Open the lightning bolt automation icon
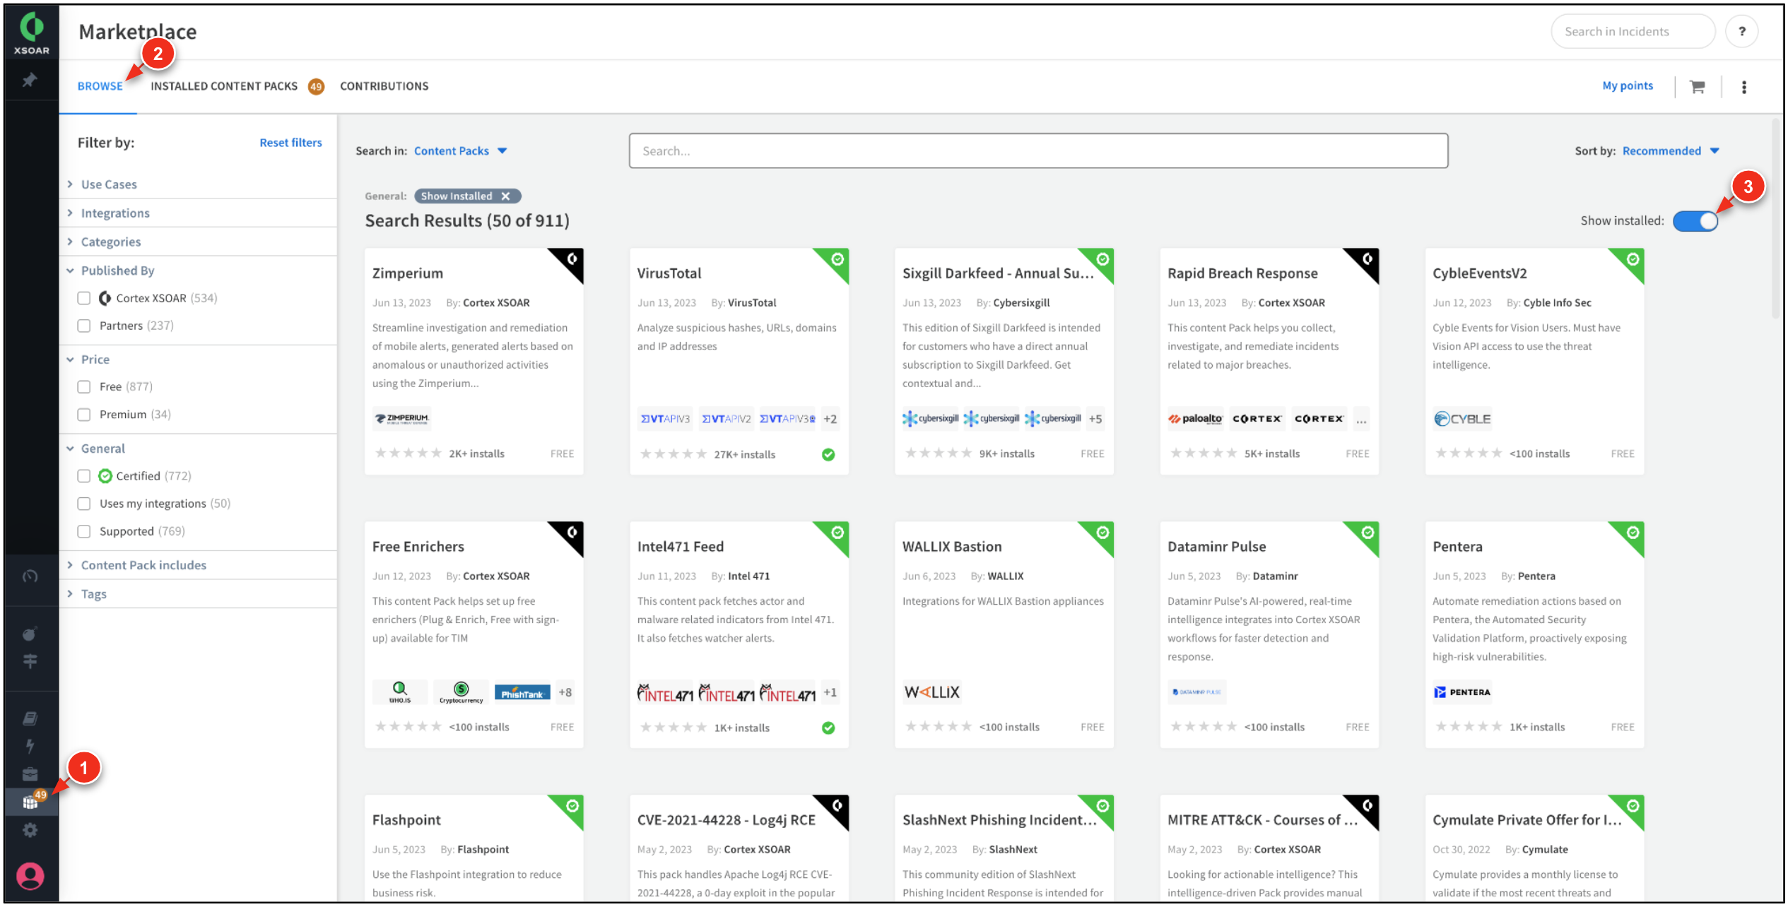The width and height of the screenshot is (1788, 907). tap(30, 746)
